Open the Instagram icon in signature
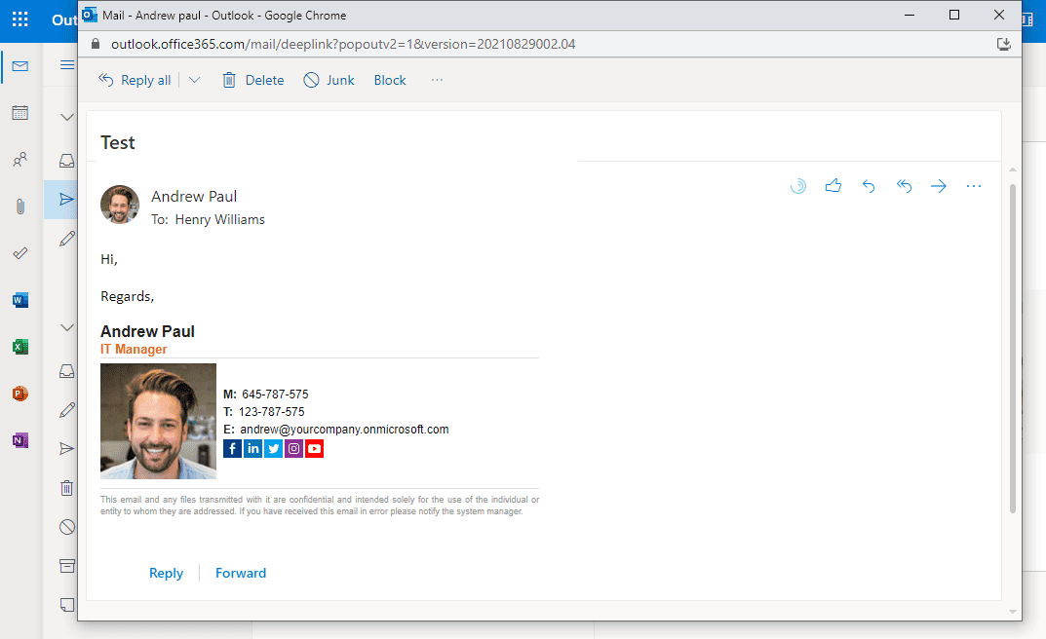Viewport: 1046px width, 639px height. (293, 448)
